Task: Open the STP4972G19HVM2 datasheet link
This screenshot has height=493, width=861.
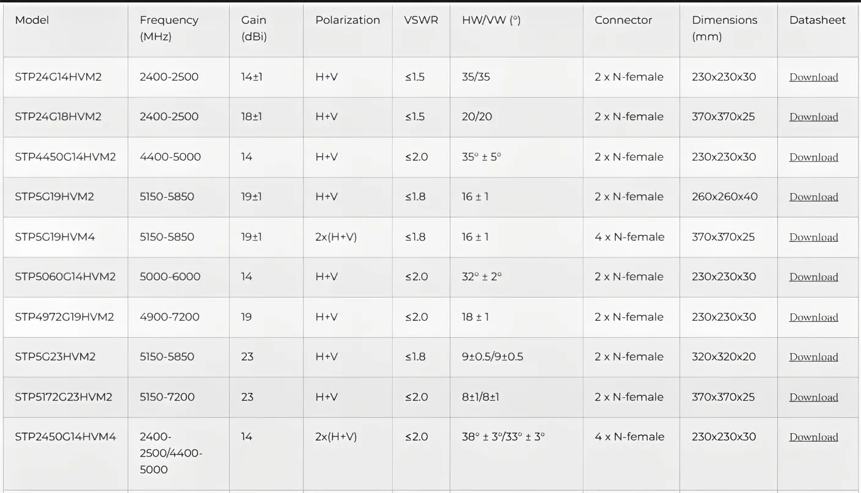Action: [813, 317]
